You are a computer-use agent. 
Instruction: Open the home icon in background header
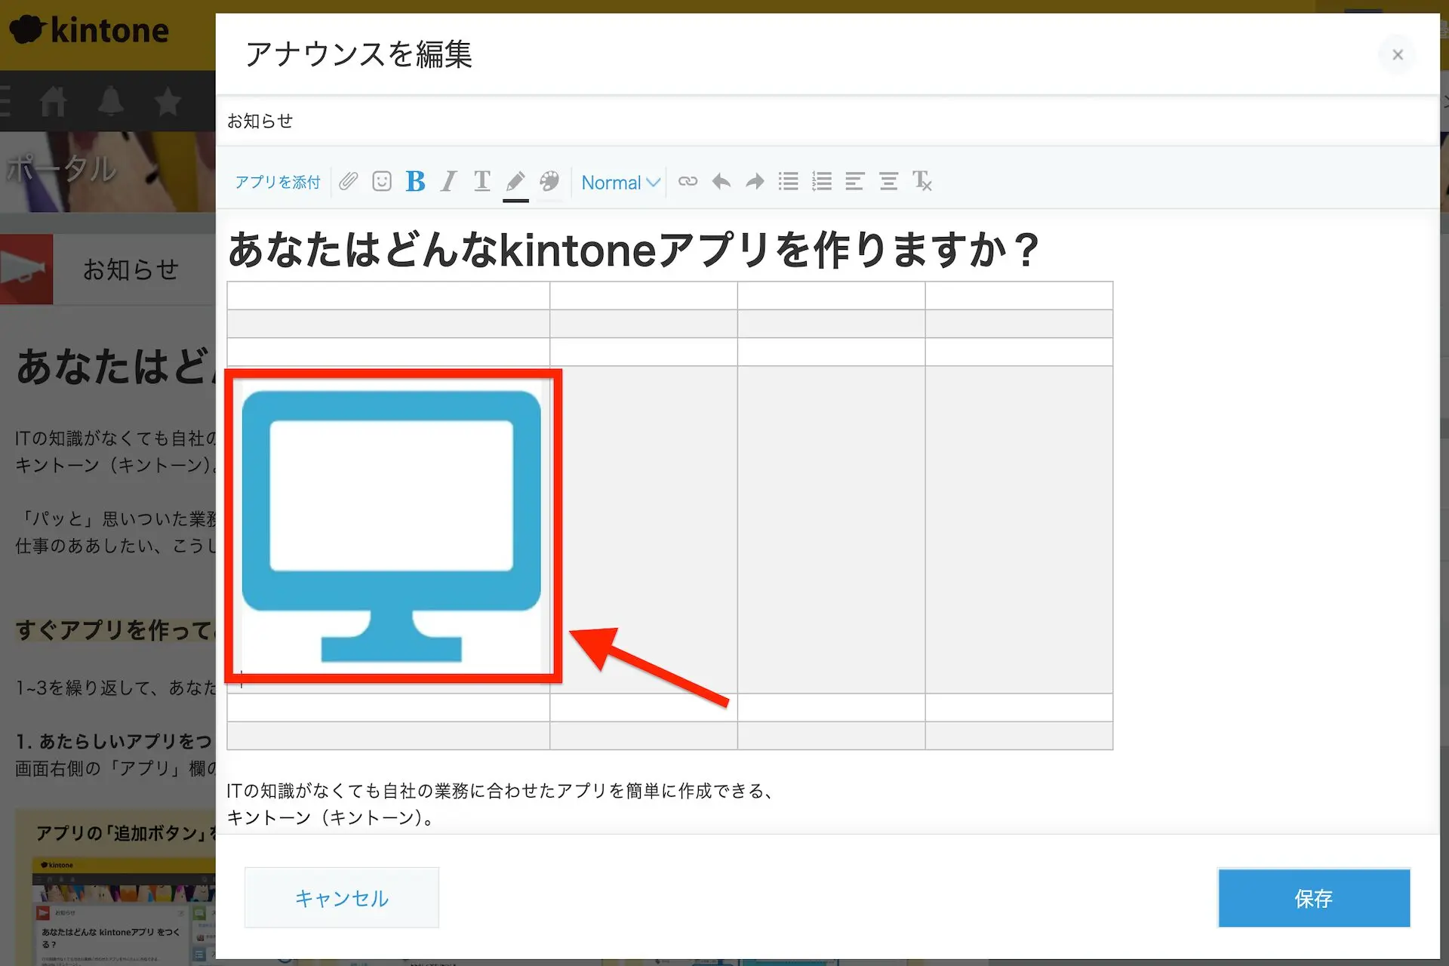[x=53, y=101]
